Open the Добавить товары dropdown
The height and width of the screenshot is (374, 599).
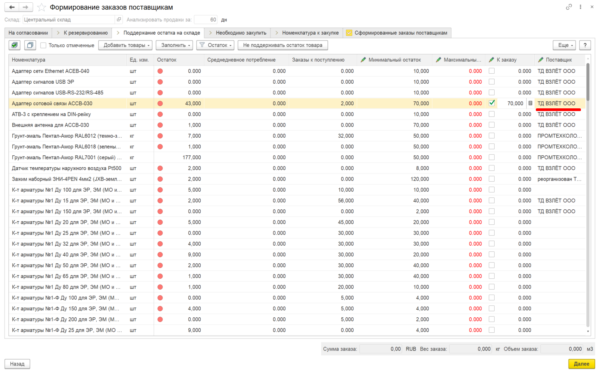[125, 45]
